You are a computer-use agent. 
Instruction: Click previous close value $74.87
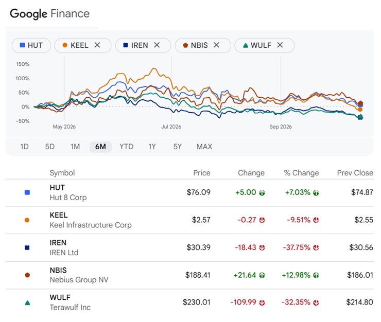point(362,192)
